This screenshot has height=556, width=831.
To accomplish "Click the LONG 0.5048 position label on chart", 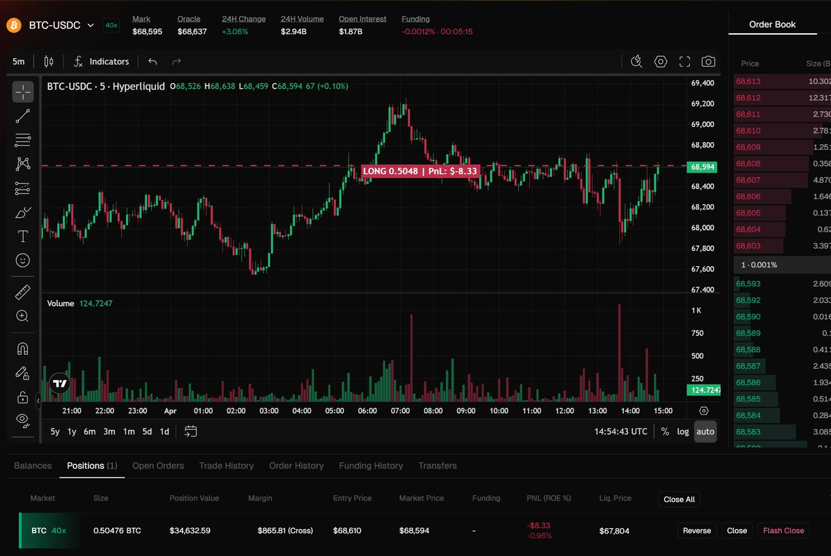I will 420,171.
